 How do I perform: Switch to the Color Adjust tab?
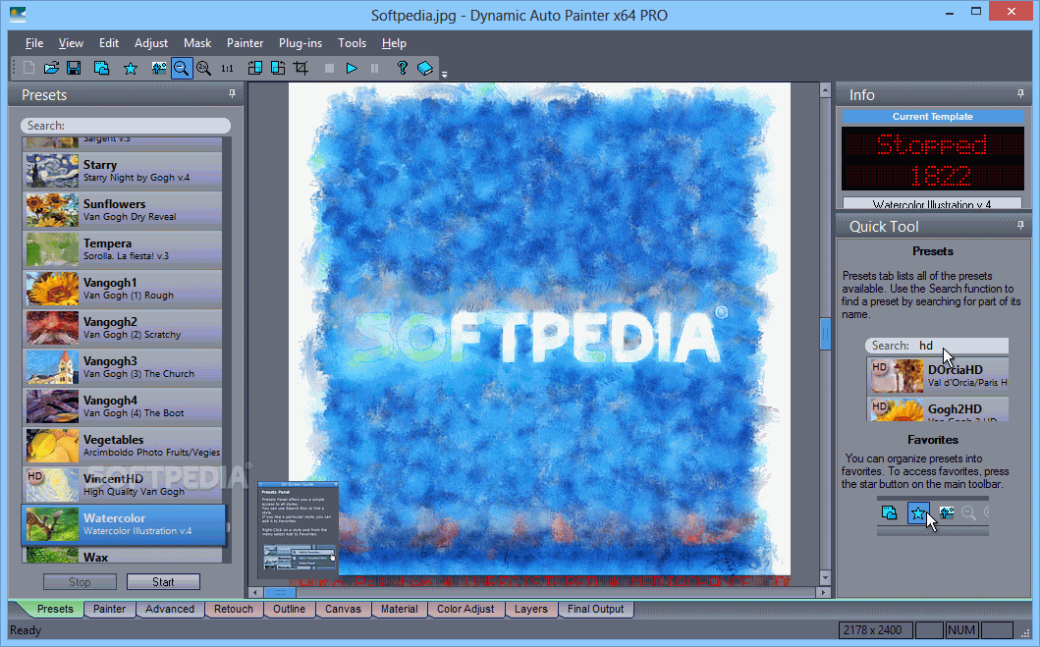[x=465, y=609]
